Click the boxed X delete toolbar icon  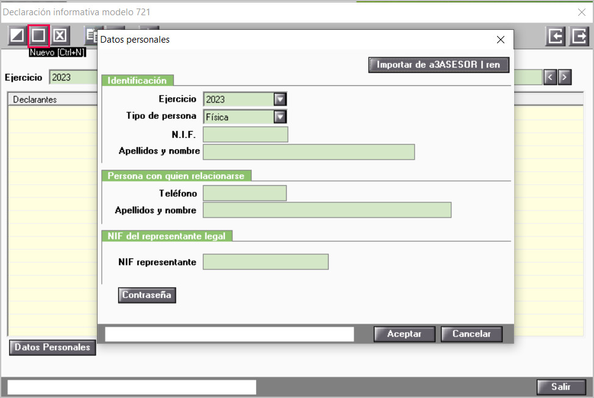tap(60, 35)
